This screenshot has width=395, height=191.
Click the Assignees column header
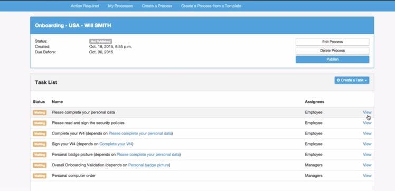[314, 102]
